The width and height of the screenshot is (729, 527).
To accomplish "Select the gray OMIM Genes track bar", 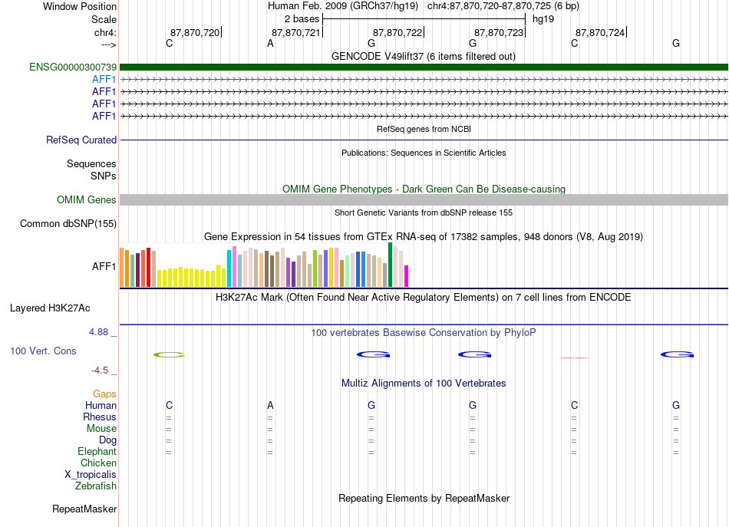I will pyautogui.click(x=424, y=200).
